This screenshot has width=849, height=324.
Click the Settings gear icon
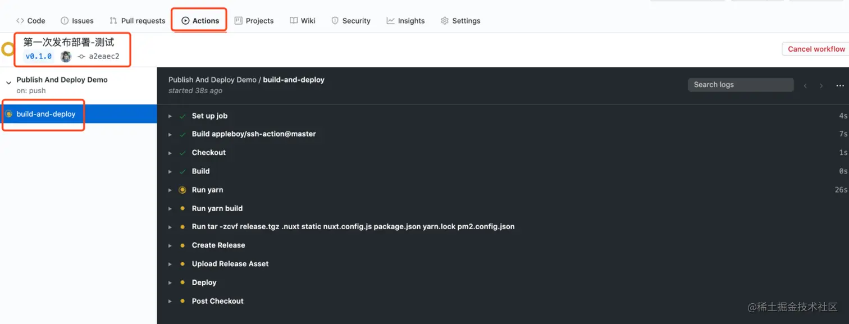pos(445,21)
